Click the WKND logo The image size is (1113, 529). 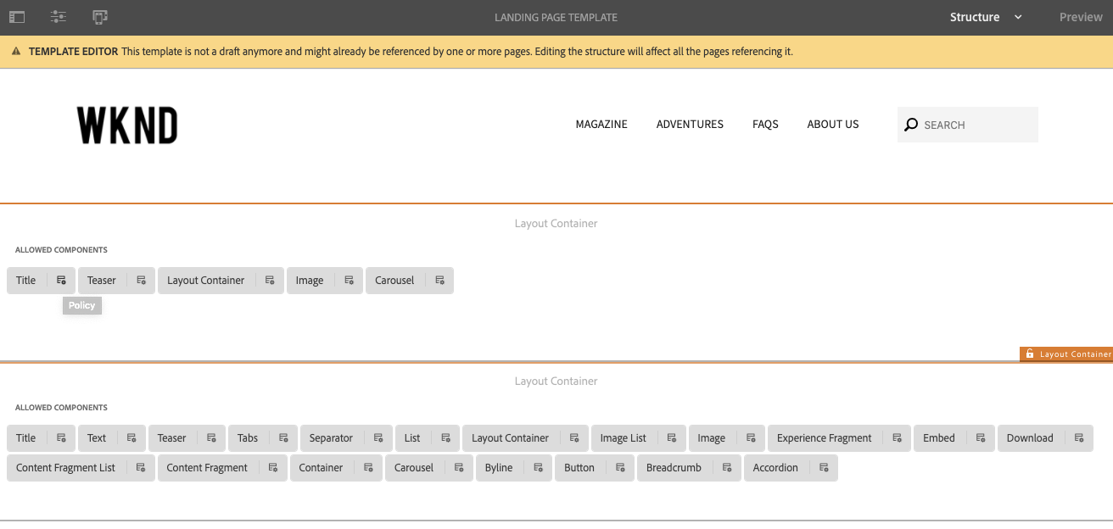pos(127,125)
